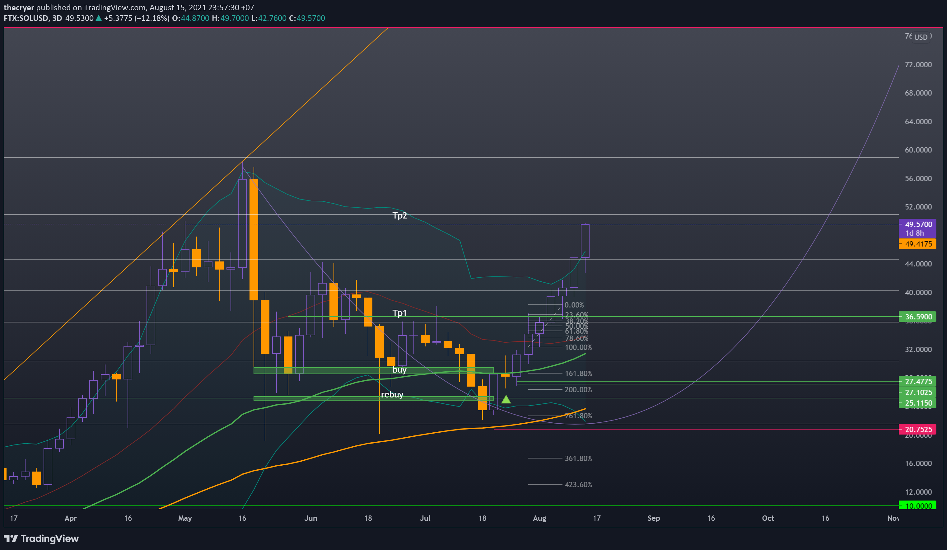Click the latest candle at 49.57
Viewport: 947px width, 550px height.
[585, 241]
